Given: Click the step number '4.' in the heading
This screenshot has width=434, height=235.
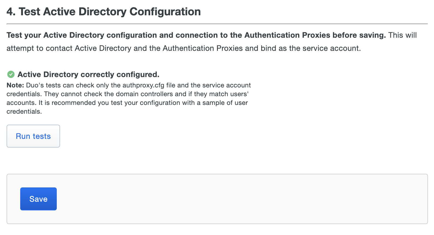Looking at the screenshot, I should tap(11, 12).
